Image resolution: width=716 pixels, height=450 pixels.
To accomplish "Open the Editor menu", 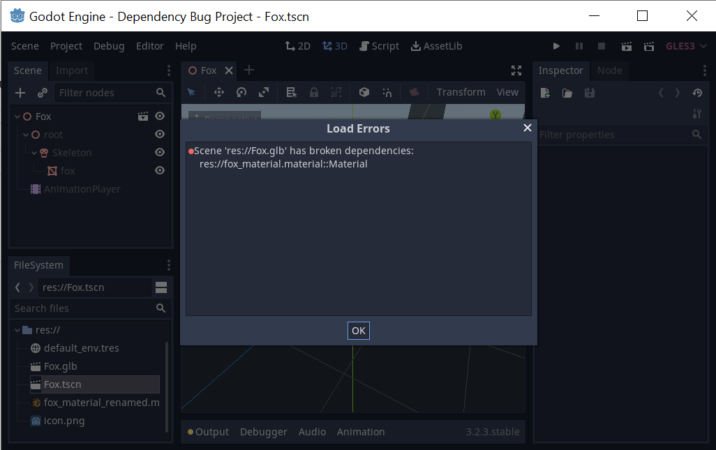I will 150,46.
